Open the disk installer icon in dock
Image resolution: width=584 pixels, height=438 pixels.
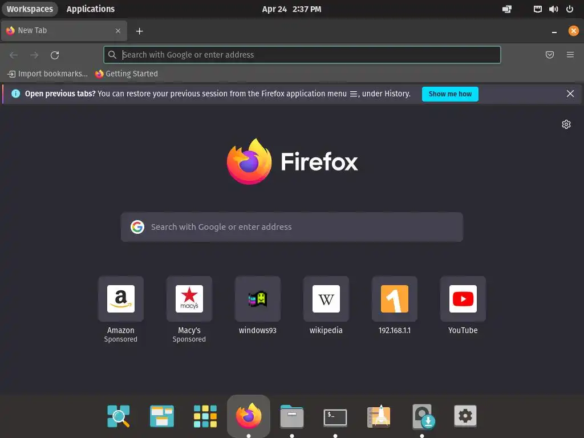(x=423, y=416)
